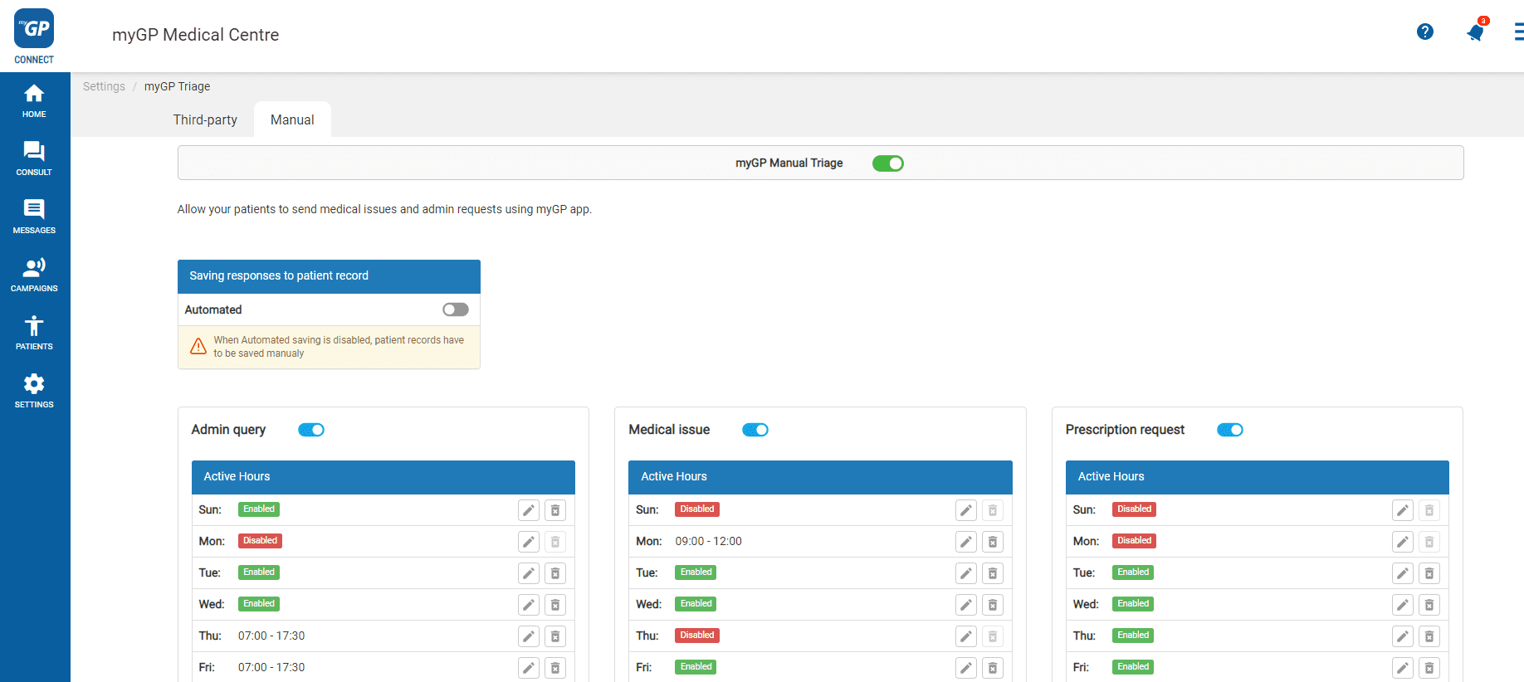This screenshot has width=1524, height=682.
Task: Switch to Third-party tab
Action: [x=205, y=119]
